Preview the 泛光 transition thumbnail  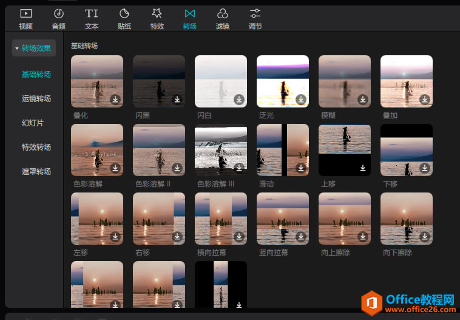point(283,81)
